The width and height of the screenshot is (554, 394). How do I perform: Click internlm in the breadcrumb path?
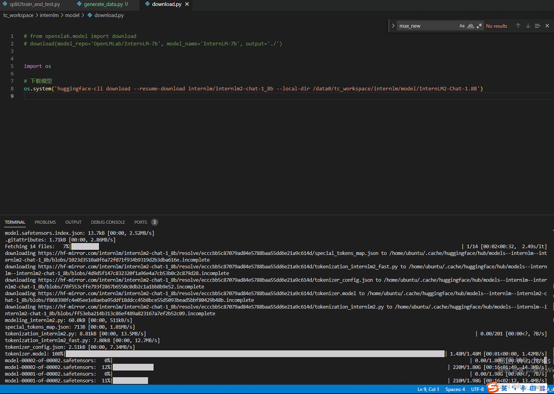click(x=50, y=15)
